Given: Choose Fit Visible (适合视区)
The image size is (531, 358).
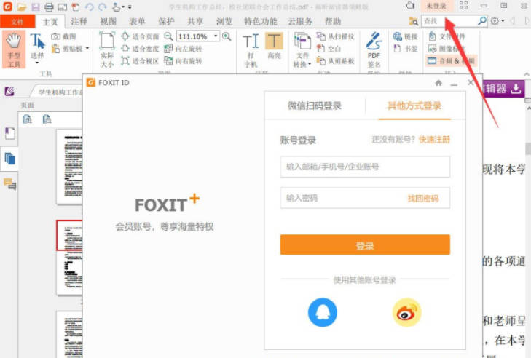Looking at the screenshot, I should coord(140,61).
